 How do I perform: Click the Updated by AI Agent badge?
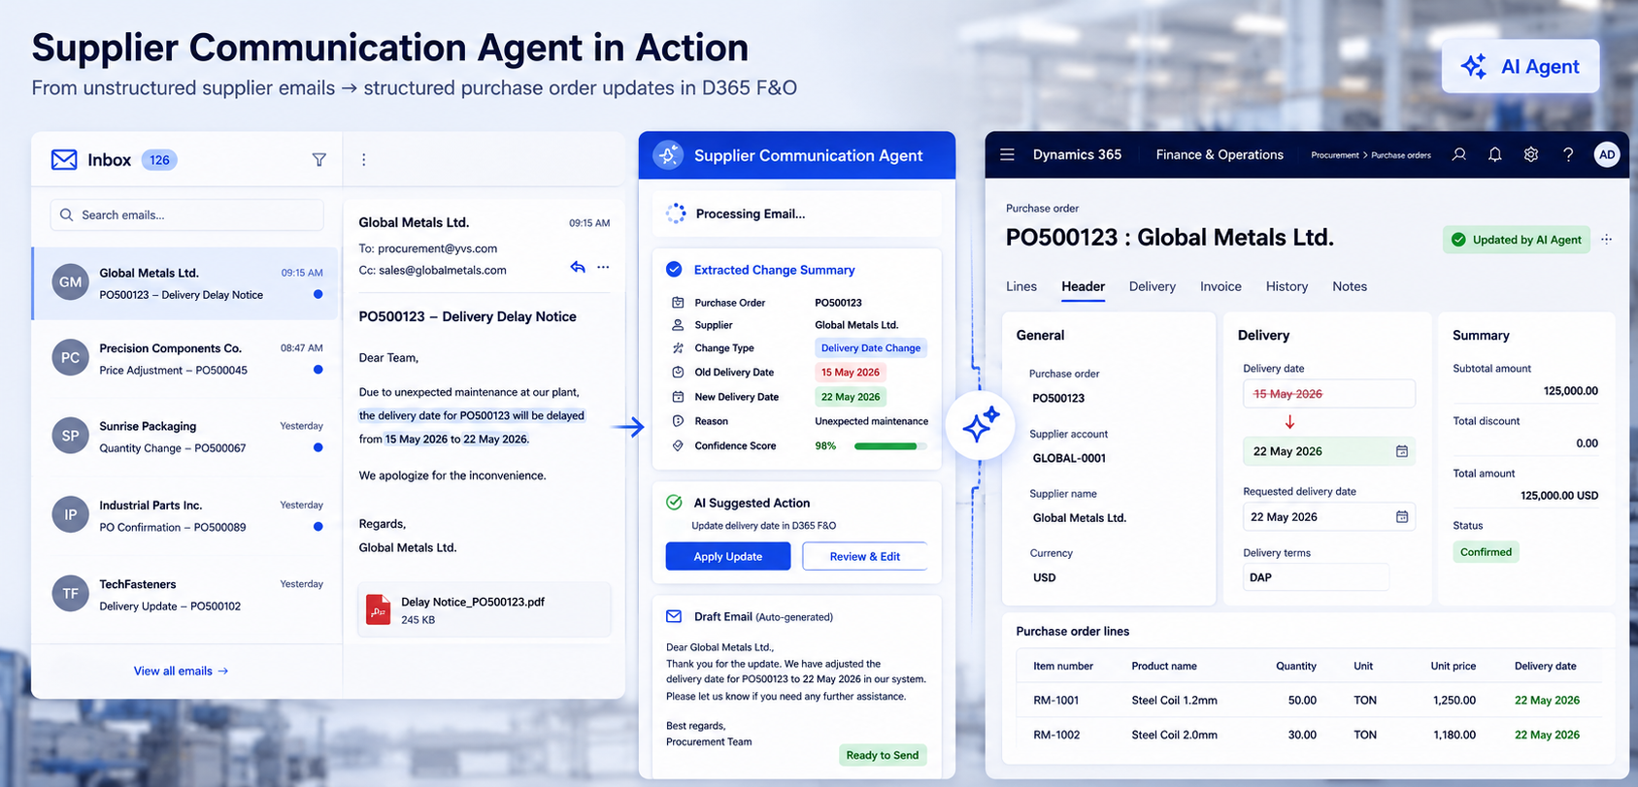point(1517,240)
